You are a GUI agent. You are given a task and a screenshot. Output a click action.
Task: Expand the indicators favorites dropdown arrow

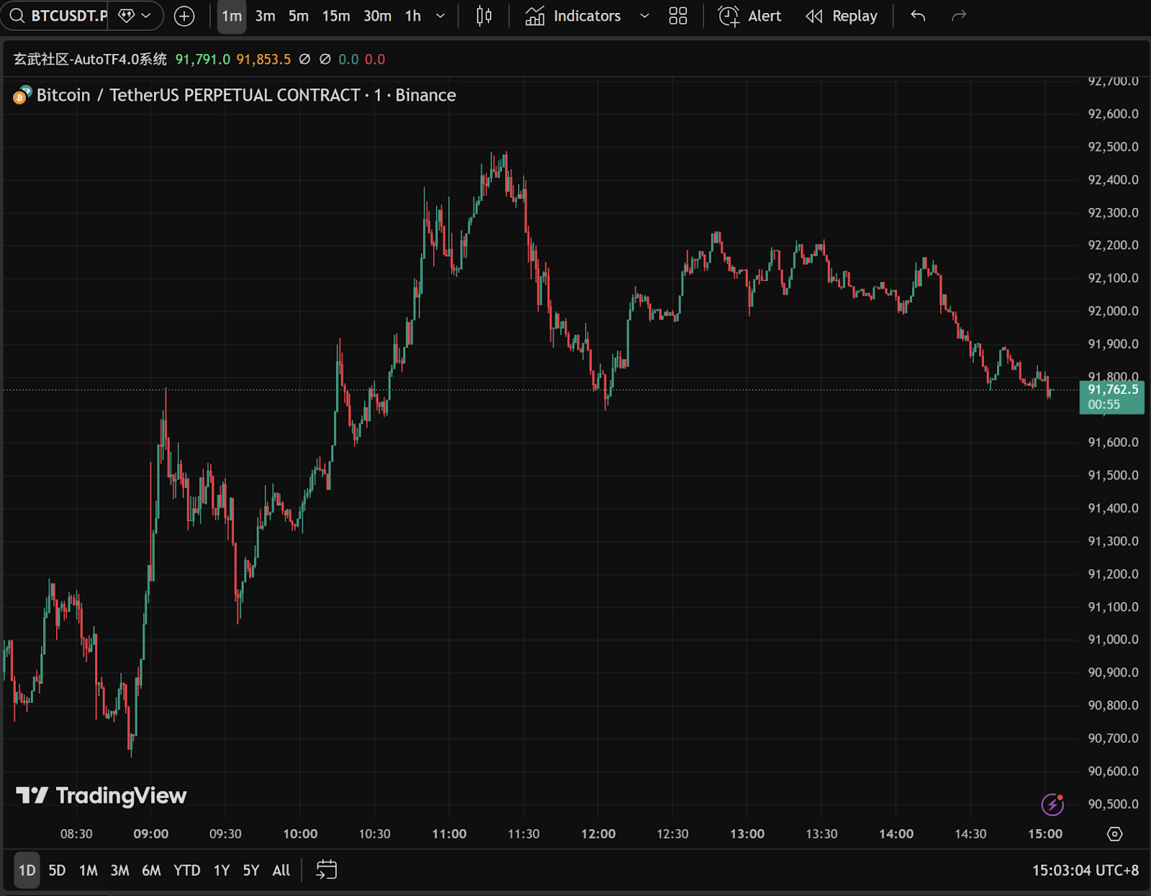point(645,16)
